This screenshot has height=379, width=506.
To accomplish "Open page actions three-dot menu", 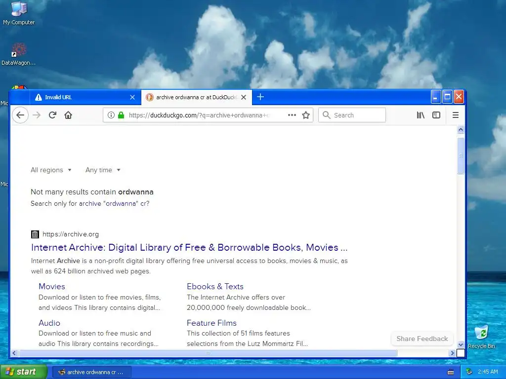I will pyautogui.click(x=292, y=115).
